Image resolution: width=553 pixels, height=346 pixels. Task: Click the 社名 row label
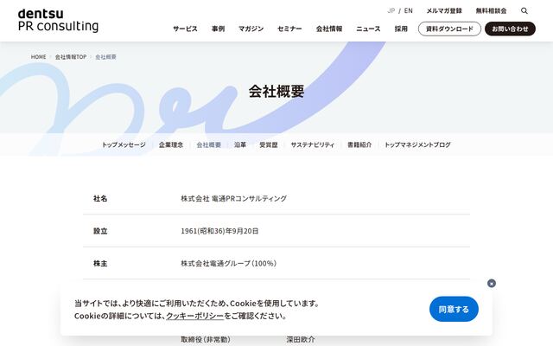point(100,198)
